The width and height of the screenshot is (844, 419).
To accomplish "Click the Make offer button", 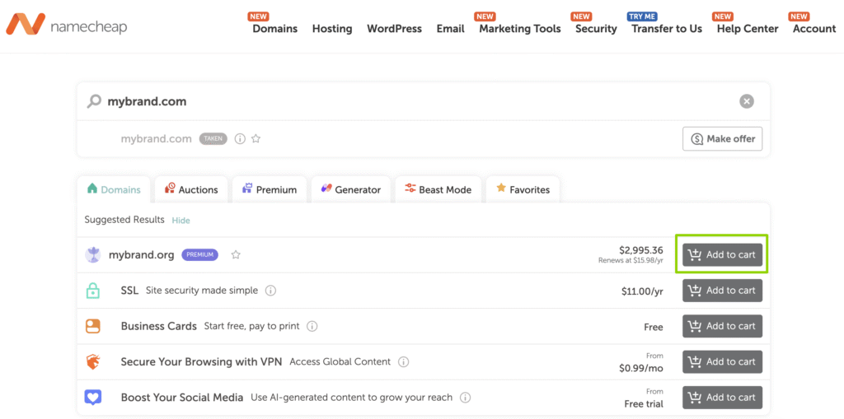I will 722,139.
